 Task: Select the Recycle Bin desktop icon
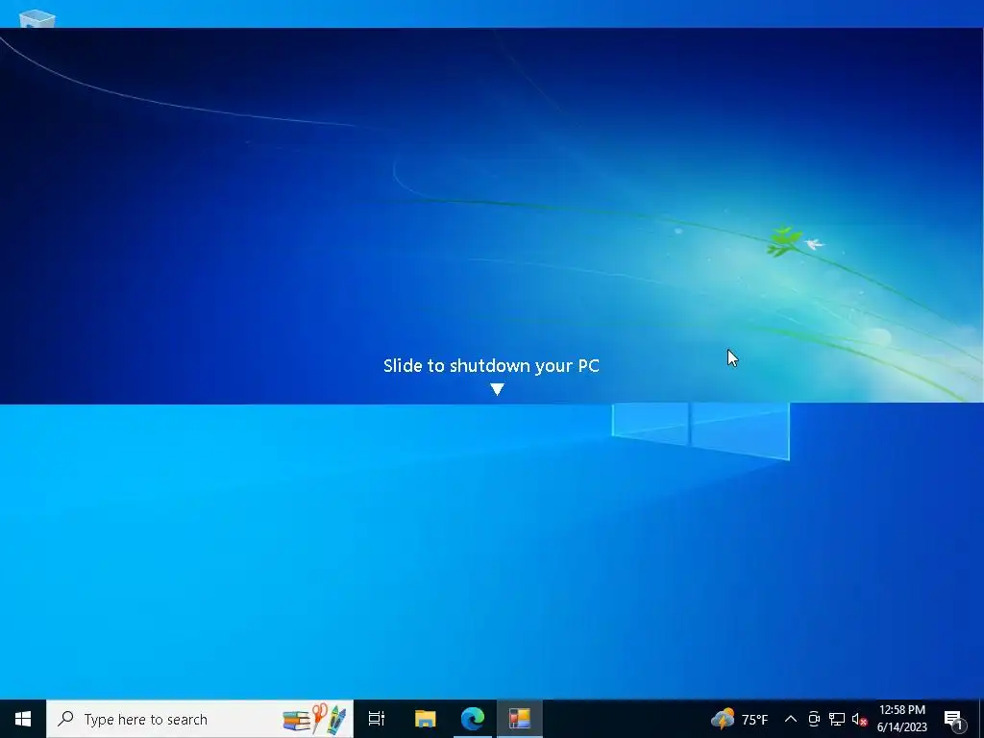tap(37, 19)
